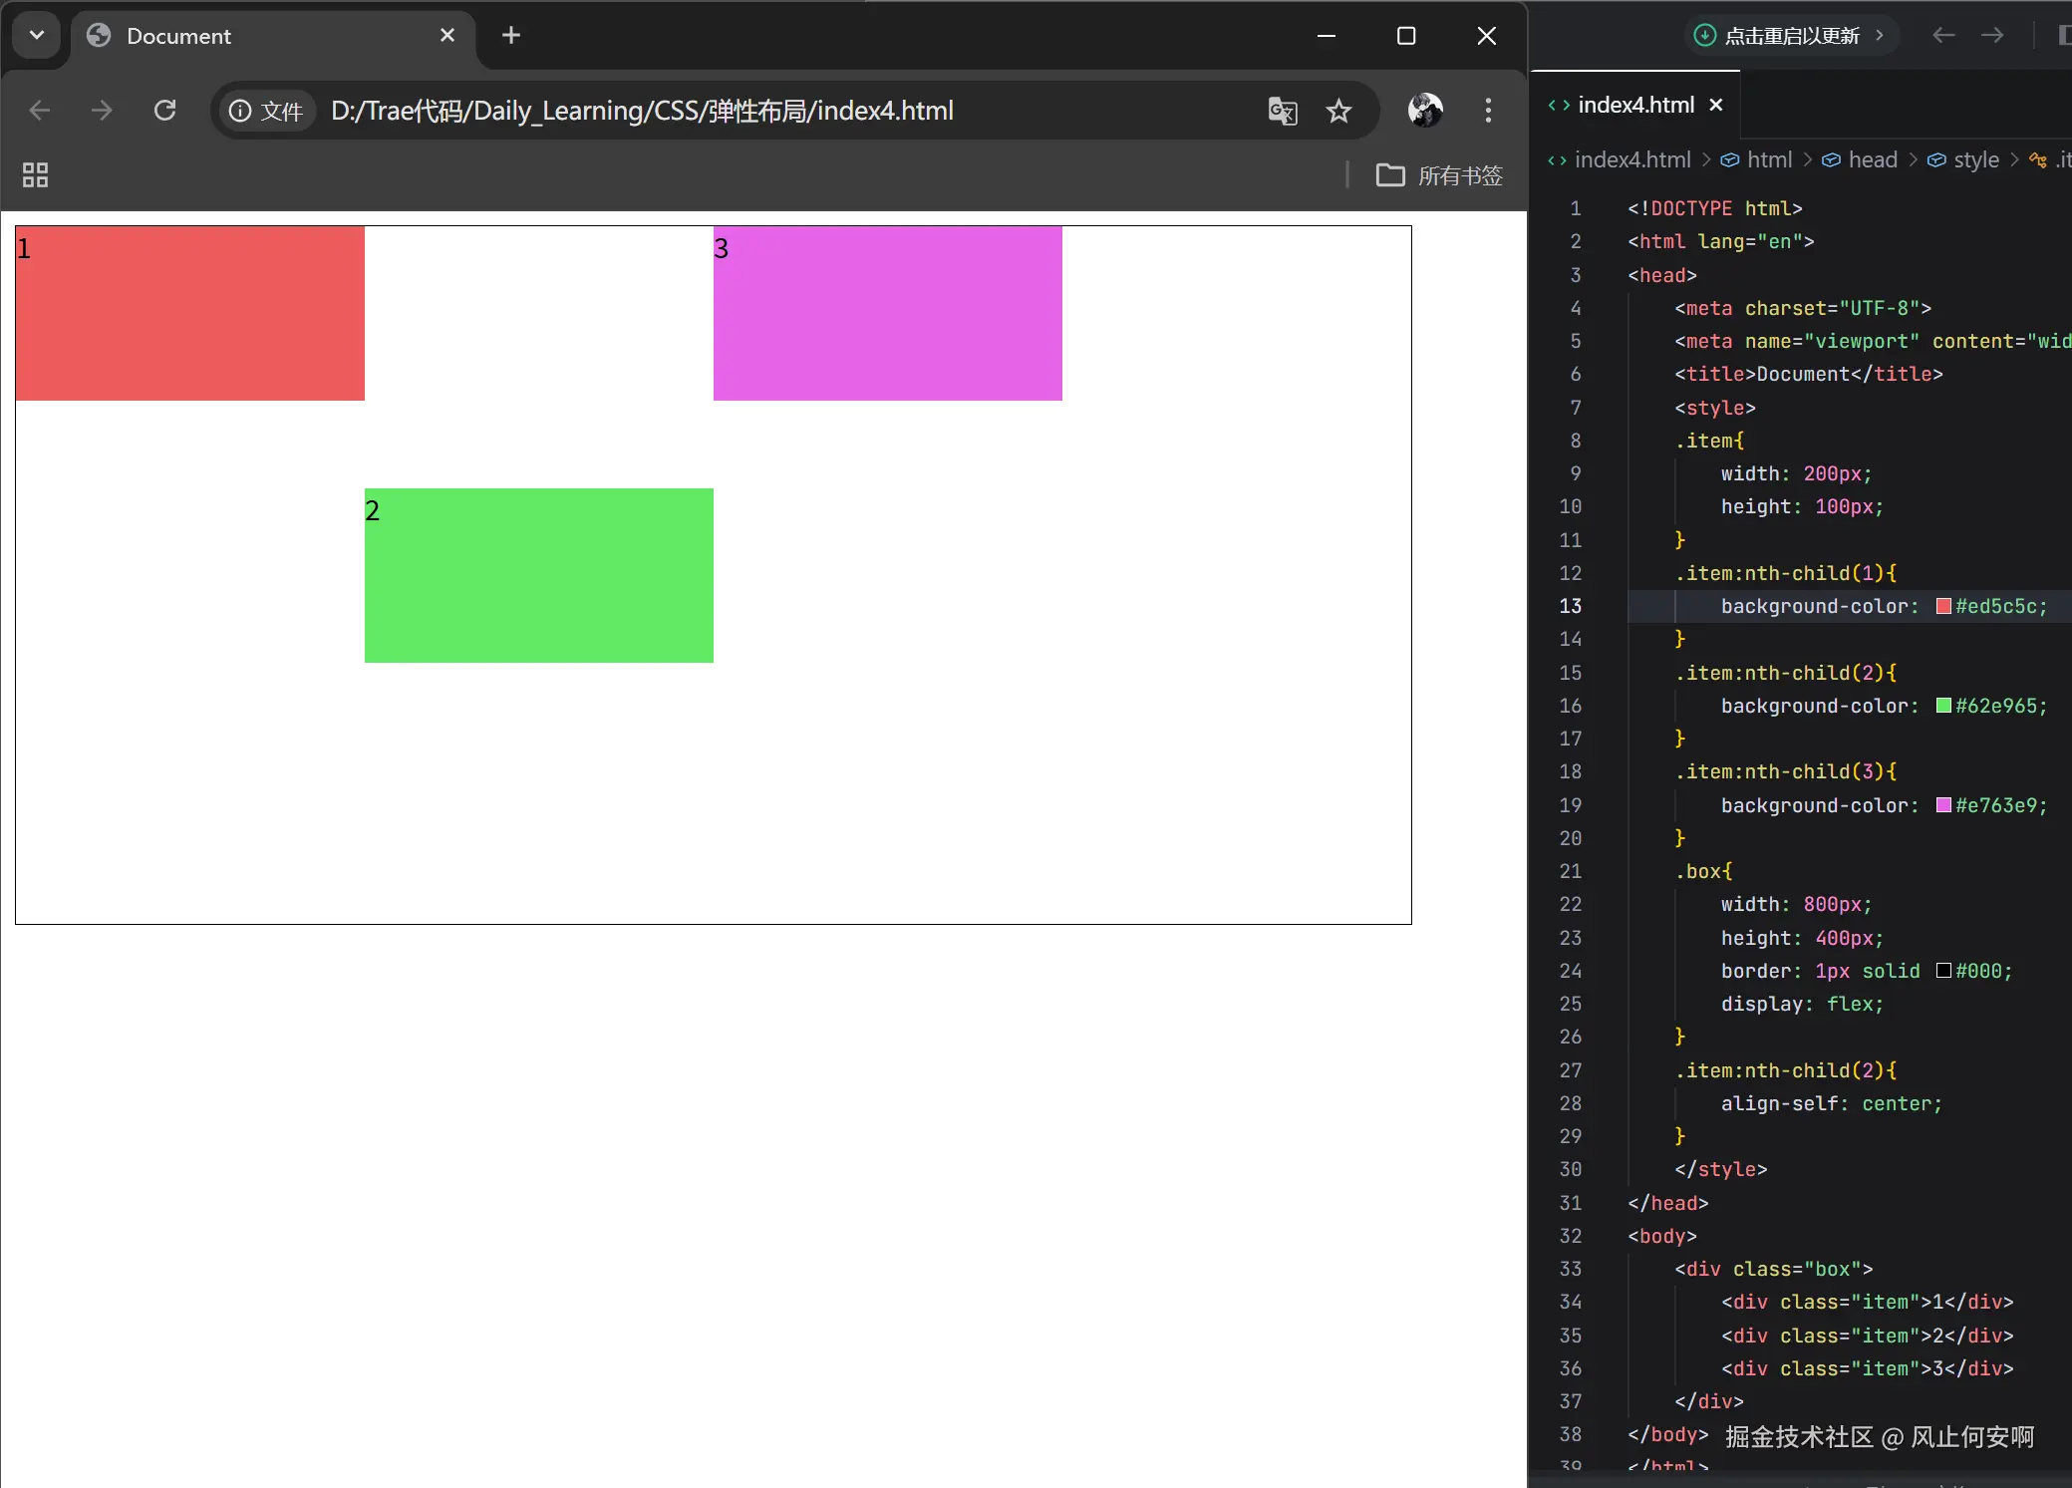This screenshot has width=2072, height=1488.
Task: Open the apps grid in bookmarks bar
Action: click(36, 175)
